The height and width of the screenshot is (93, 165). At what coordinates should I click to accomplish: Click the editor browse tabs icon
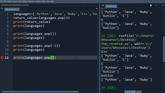coord(2,9)
